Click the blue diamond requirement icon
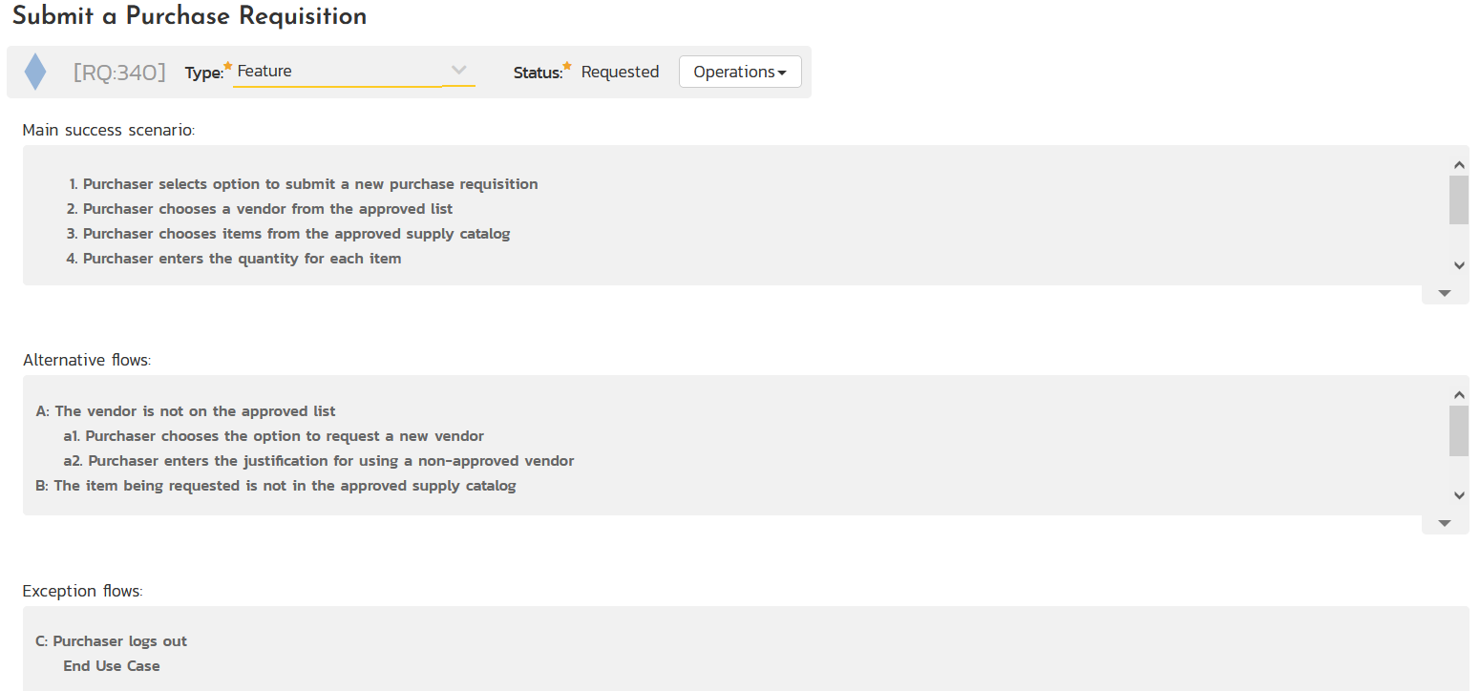 point(35,72)
